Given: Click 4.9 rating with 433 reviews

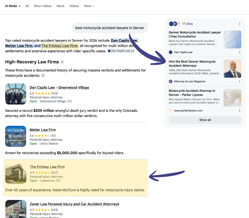Looking at the screenshot, I should click(44, 210).
